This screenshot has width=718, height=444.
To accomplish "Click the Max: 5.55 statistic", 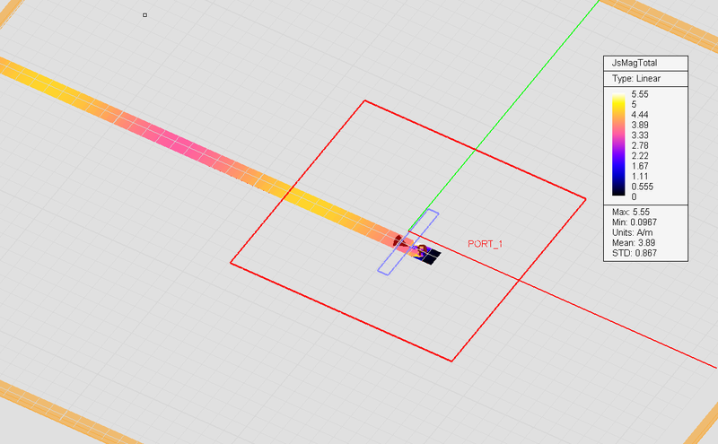I will (631, 212).
